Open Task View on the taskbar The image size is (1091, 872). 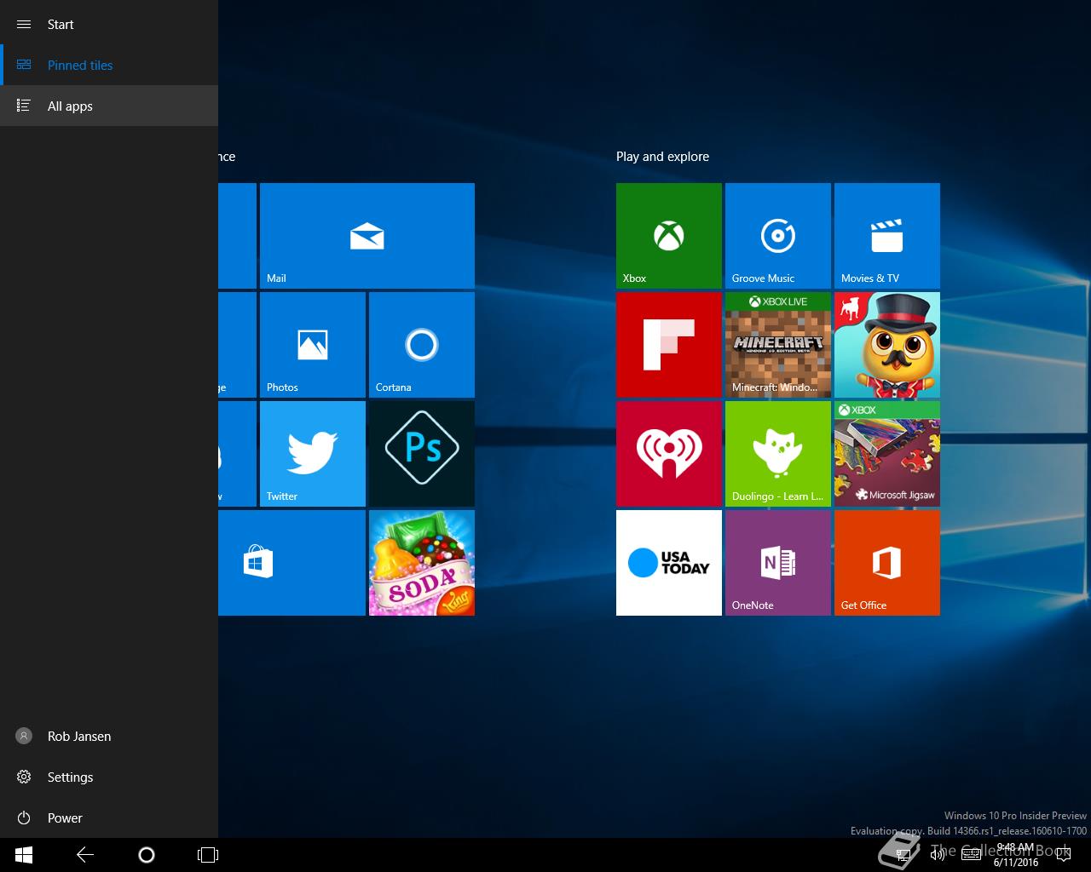click(208, 855)
